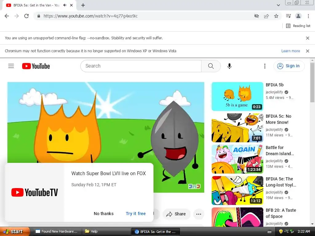
Task: Click jacknjellify channel under BFDIA 5b
Action: tap(274, 92)
